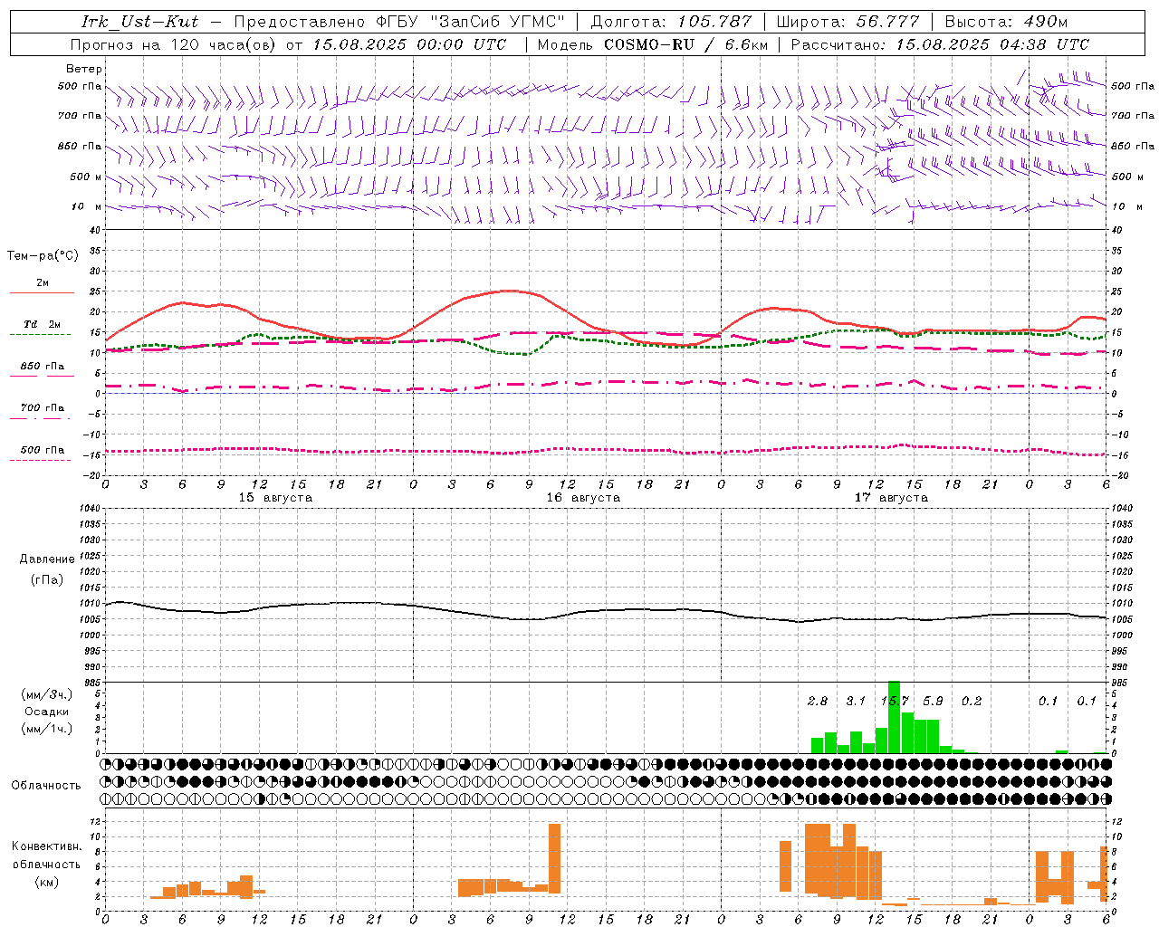This screenshot has width=1159, height=927.
Task: Click the date label 16 августа
Action: tap(583, 498)
